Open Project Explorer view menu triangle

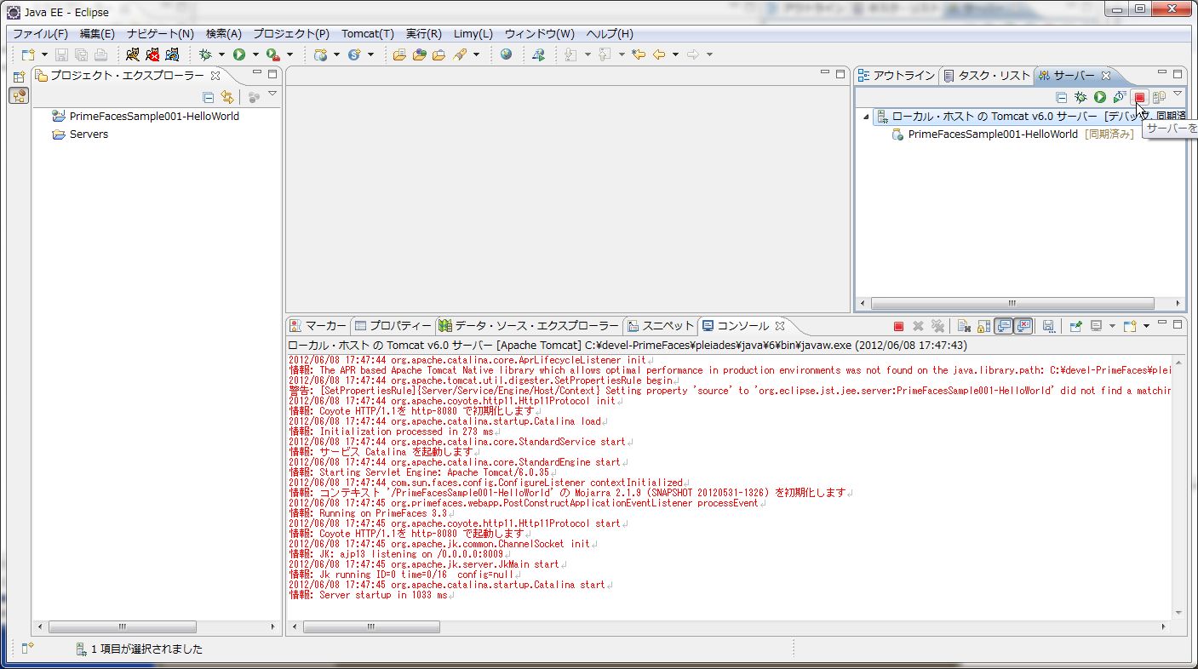point(272,94)
